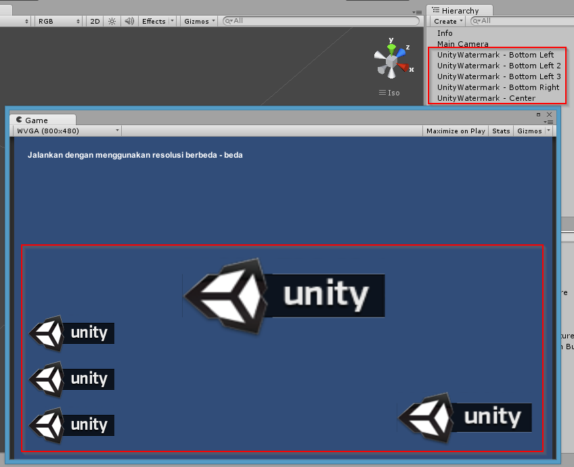Click the blue Z axis cone on the gizmo

[x=401, y=51]
